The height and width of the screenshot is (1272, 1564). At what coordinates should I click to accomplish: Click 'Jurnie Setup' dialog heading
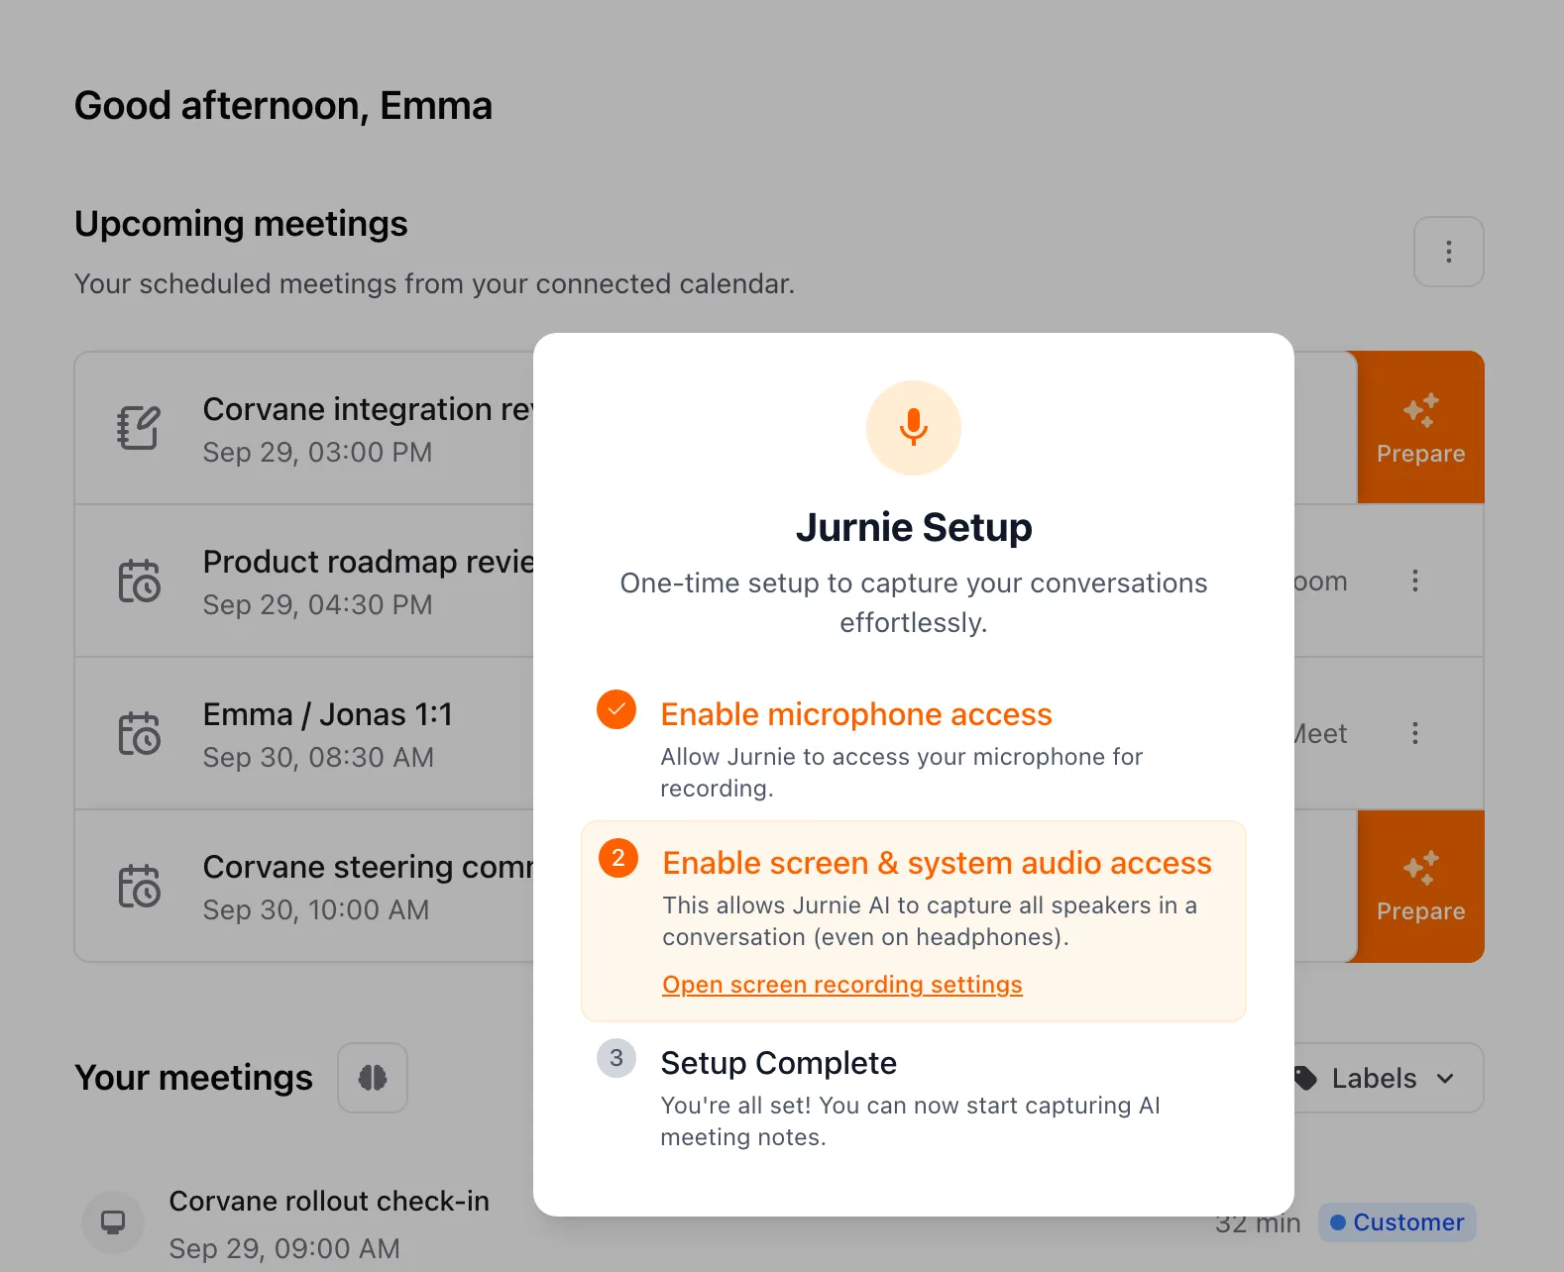(913, 527)
